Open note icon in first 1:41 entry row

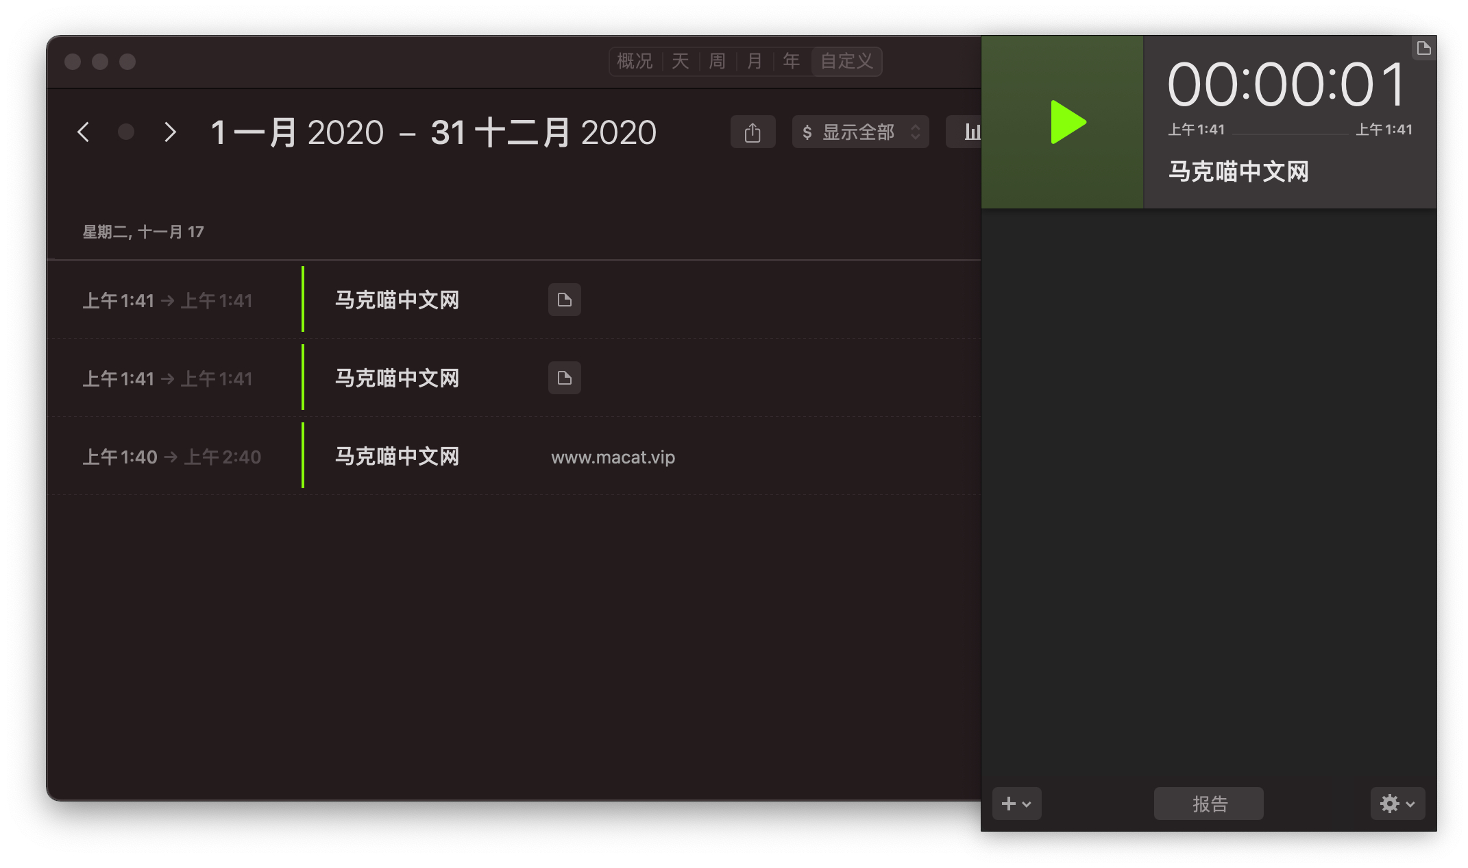click(x=564, y=300)
